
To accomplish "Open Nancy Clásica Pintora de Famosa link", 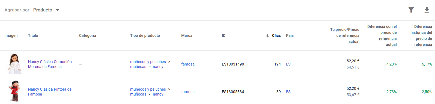I will coord(50,92).
